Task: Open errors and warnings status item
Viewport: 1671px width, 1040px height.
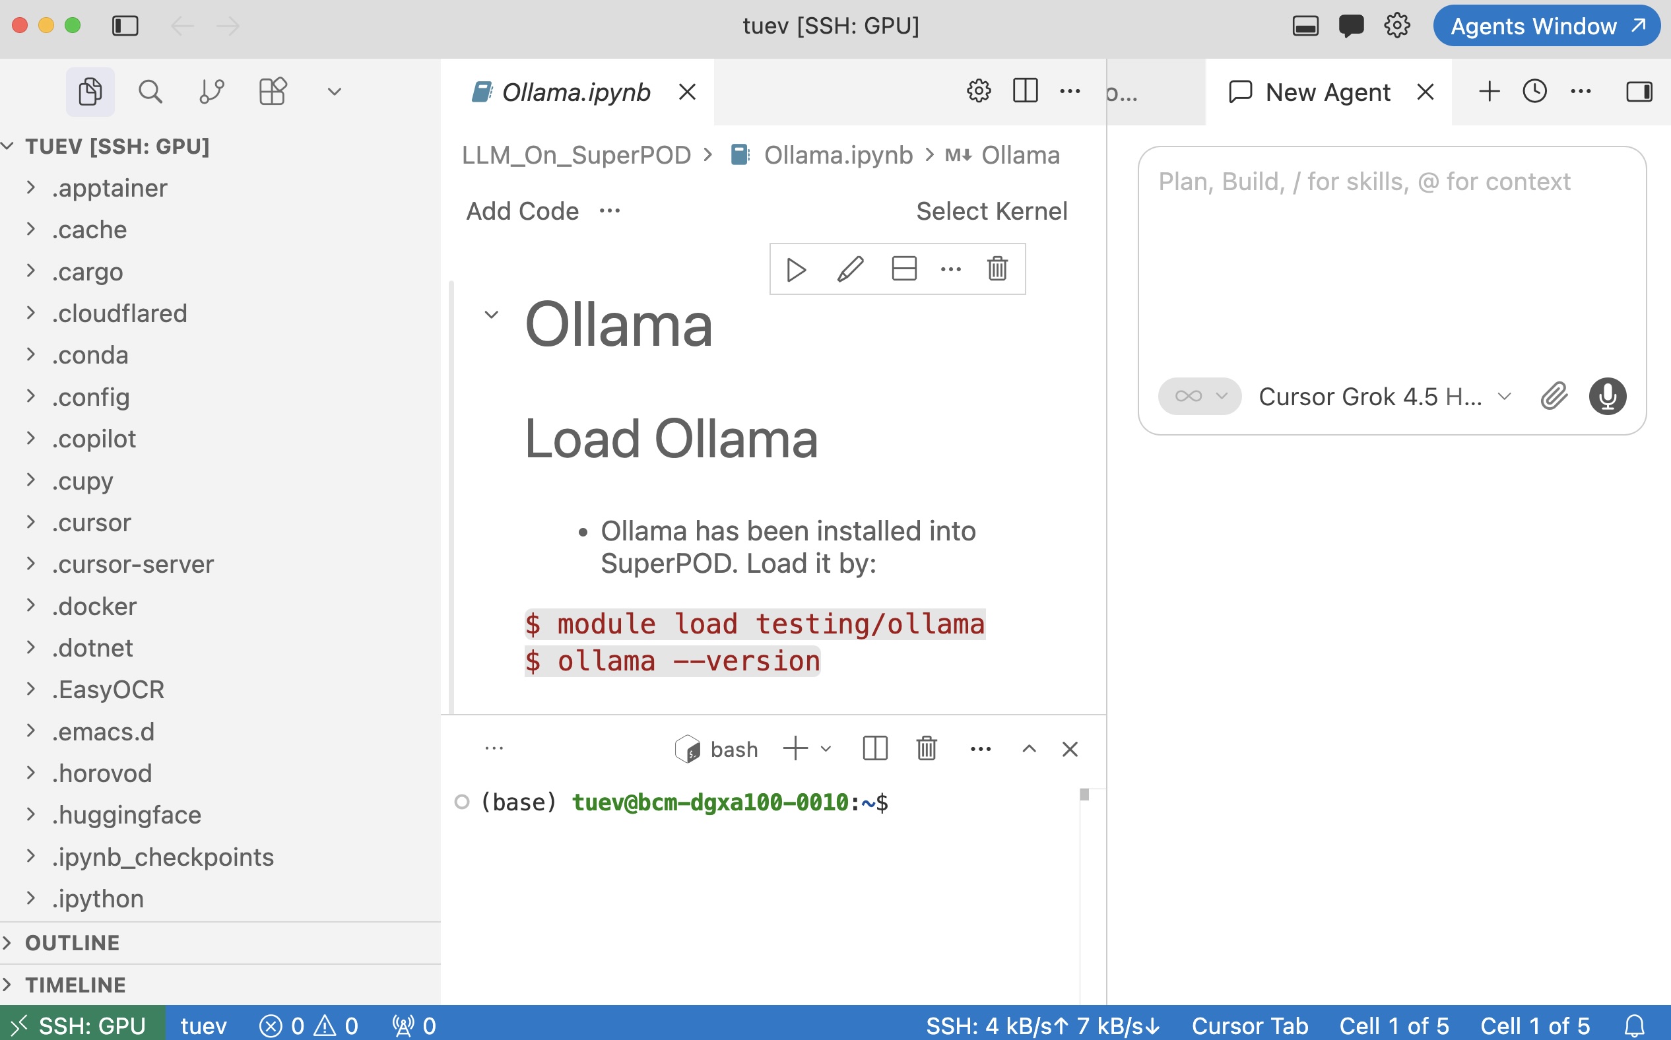Action: pos(308,1025)
